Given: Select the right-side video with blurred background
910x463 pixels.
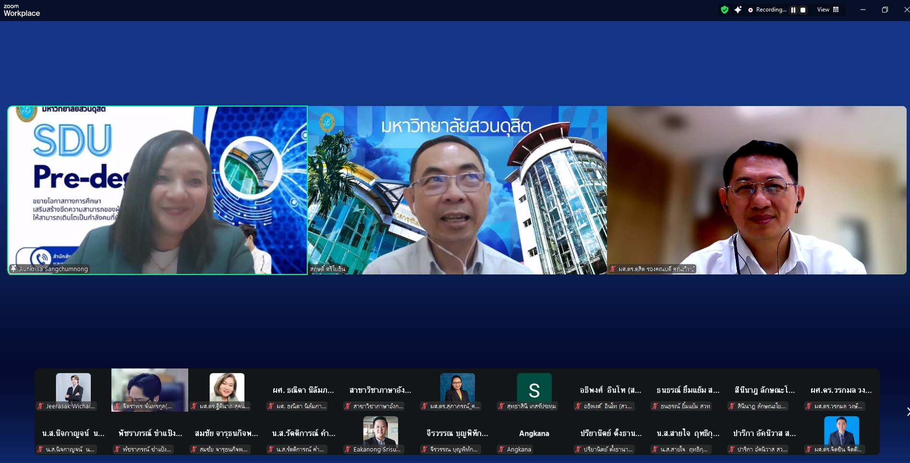Looking at the screenshot, I should tap(757, 190).
